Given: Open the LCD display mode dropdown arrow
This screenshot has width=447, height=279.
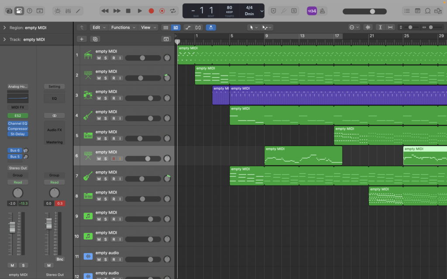Looking at the screenshot, I should click(x=261, y=11).
